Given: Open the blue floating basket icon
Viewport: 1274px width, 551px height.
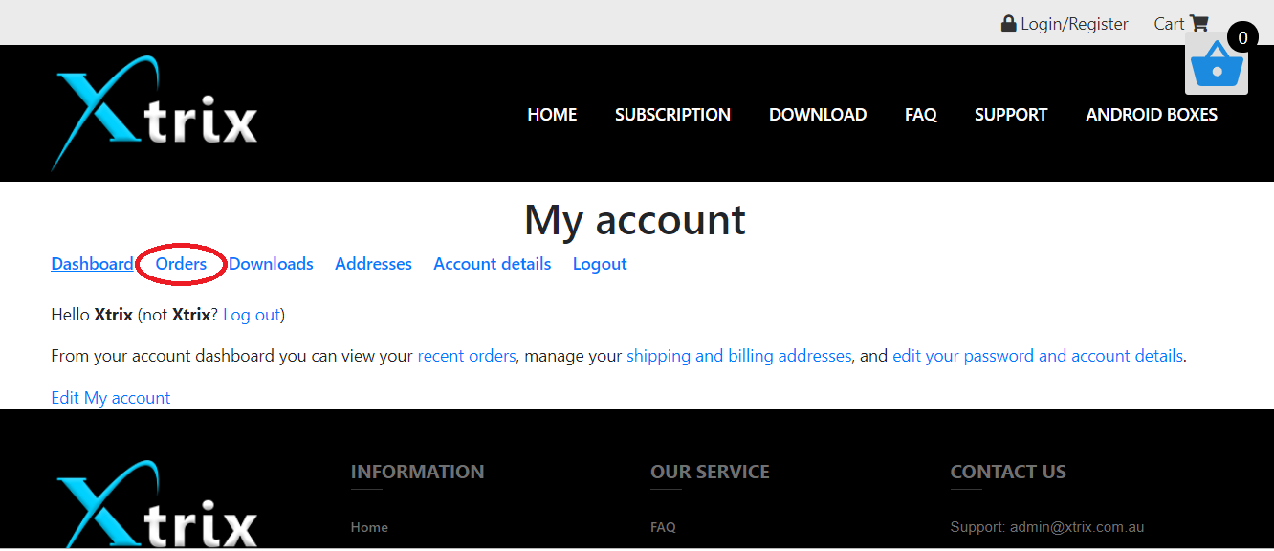Looking at the screenshot, I should 1216,64.
